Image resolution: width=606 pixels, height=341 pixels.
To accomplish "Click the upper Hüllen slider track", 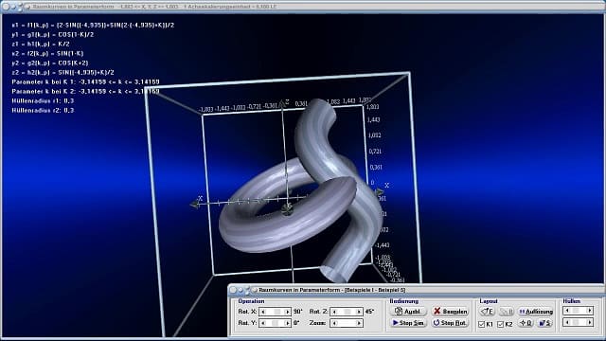I will click(x=579, y=311).
